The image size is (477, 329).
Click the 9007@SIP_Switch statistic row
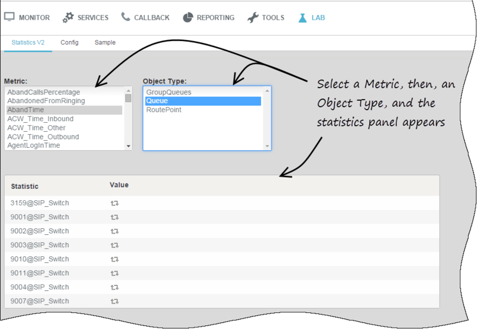(x=222, y=301)
